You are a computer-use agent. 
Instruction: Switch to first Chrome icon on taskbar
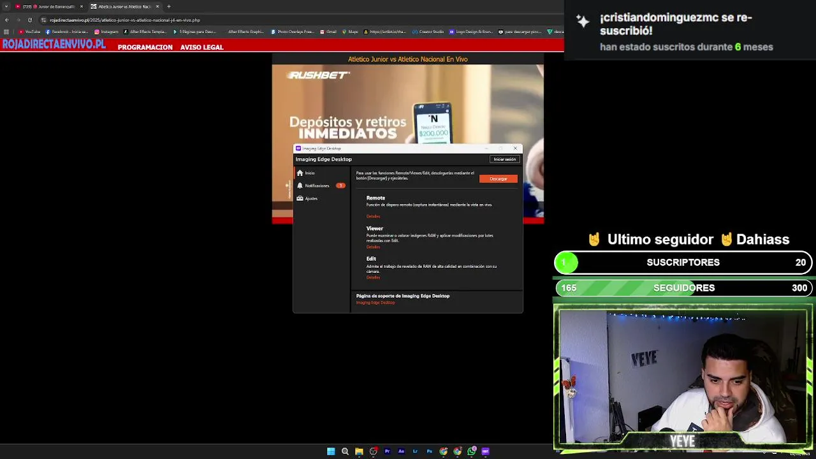[443, 451]
